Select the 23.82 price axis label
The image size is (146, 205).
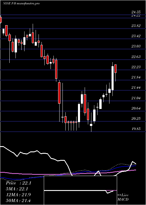pyautogui.click(x=136, y=26)
